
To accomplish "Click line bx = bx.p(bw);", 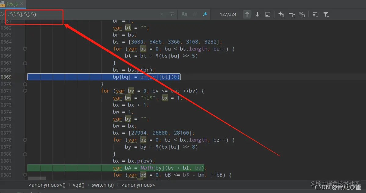I will pyautogui.click(x=134, y=161).
